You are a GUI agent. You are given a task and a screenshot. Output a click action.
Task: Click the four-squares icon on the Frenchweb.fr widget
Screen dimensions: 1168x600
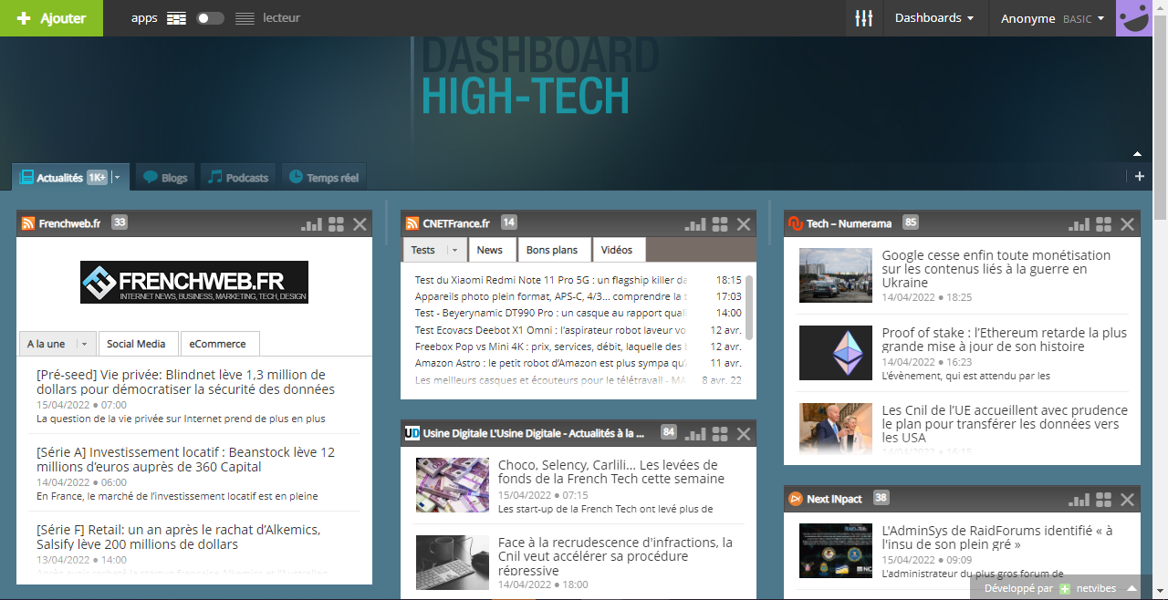(x=336, y=223)
